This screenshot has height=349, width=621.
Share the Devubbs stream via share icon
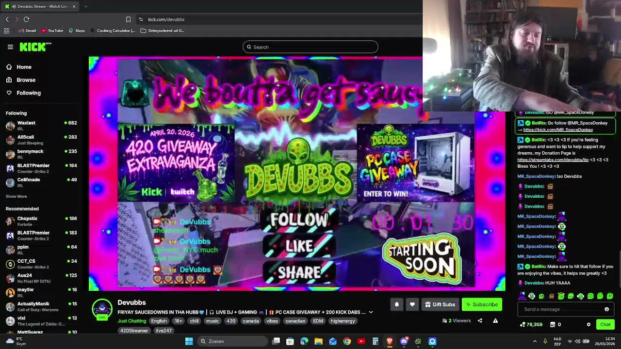point(480,320)
